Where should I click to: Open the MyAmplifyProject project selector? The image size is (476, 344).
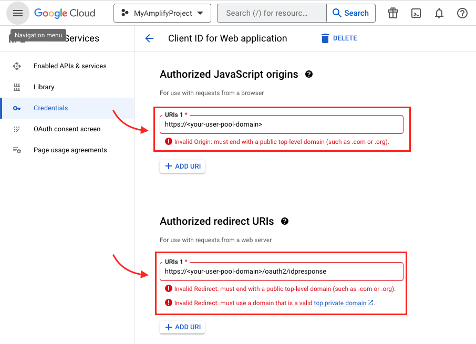coord(162,13)
